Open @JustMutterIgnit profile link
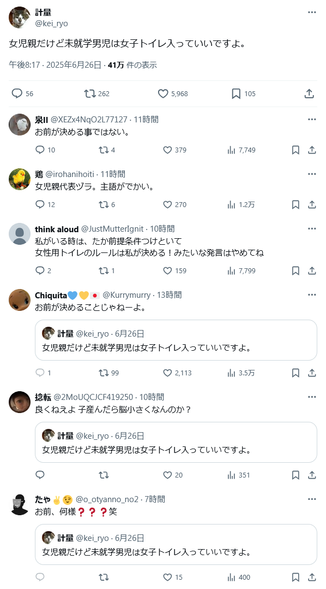326x589 pixels. 112,229
